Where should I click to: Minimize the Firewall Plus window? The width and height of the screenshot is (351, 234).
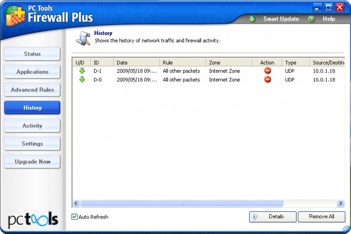(317, 7)
